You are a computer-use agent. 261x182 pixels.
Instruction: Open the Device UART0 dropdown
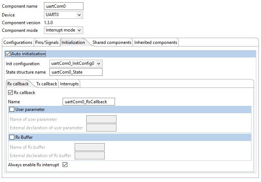click(64, 15)
